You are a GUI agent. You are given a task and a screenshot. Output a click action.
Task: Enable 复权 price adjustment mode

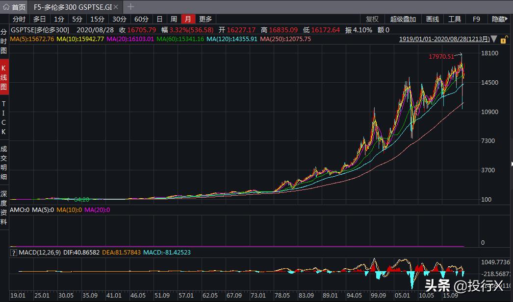click(373, 19)
